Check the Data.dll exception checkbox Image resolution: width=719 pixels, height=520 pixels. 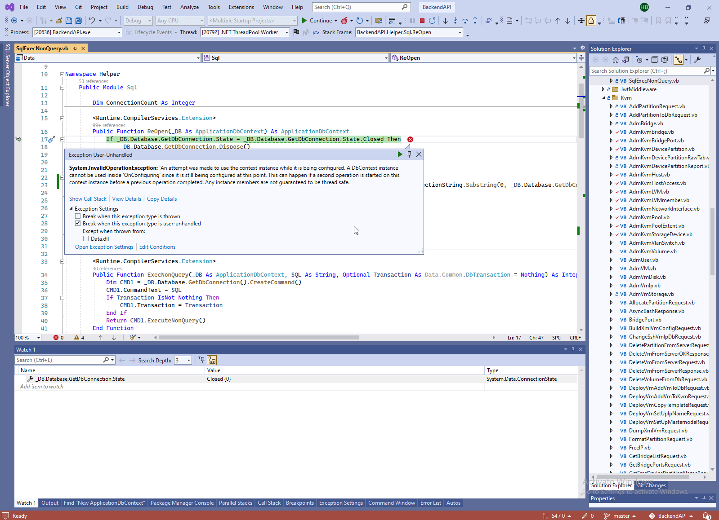86,239
